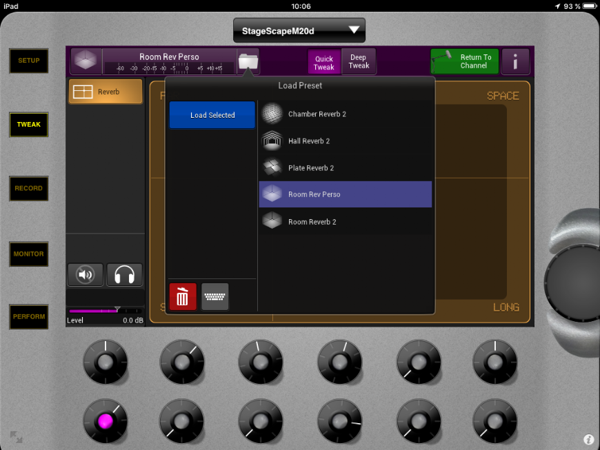The width and height of the screenshot is (600, 450).
Task: Click Return To Channel button
Action: [464, 62]
